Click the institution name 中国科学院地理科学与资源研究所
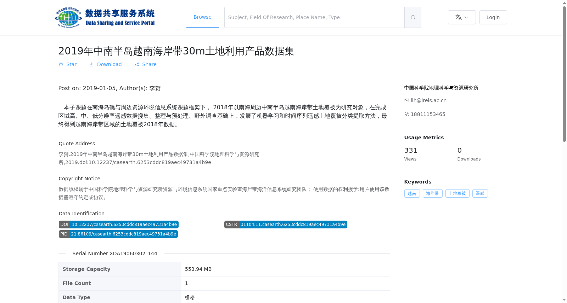 (441, 88)
